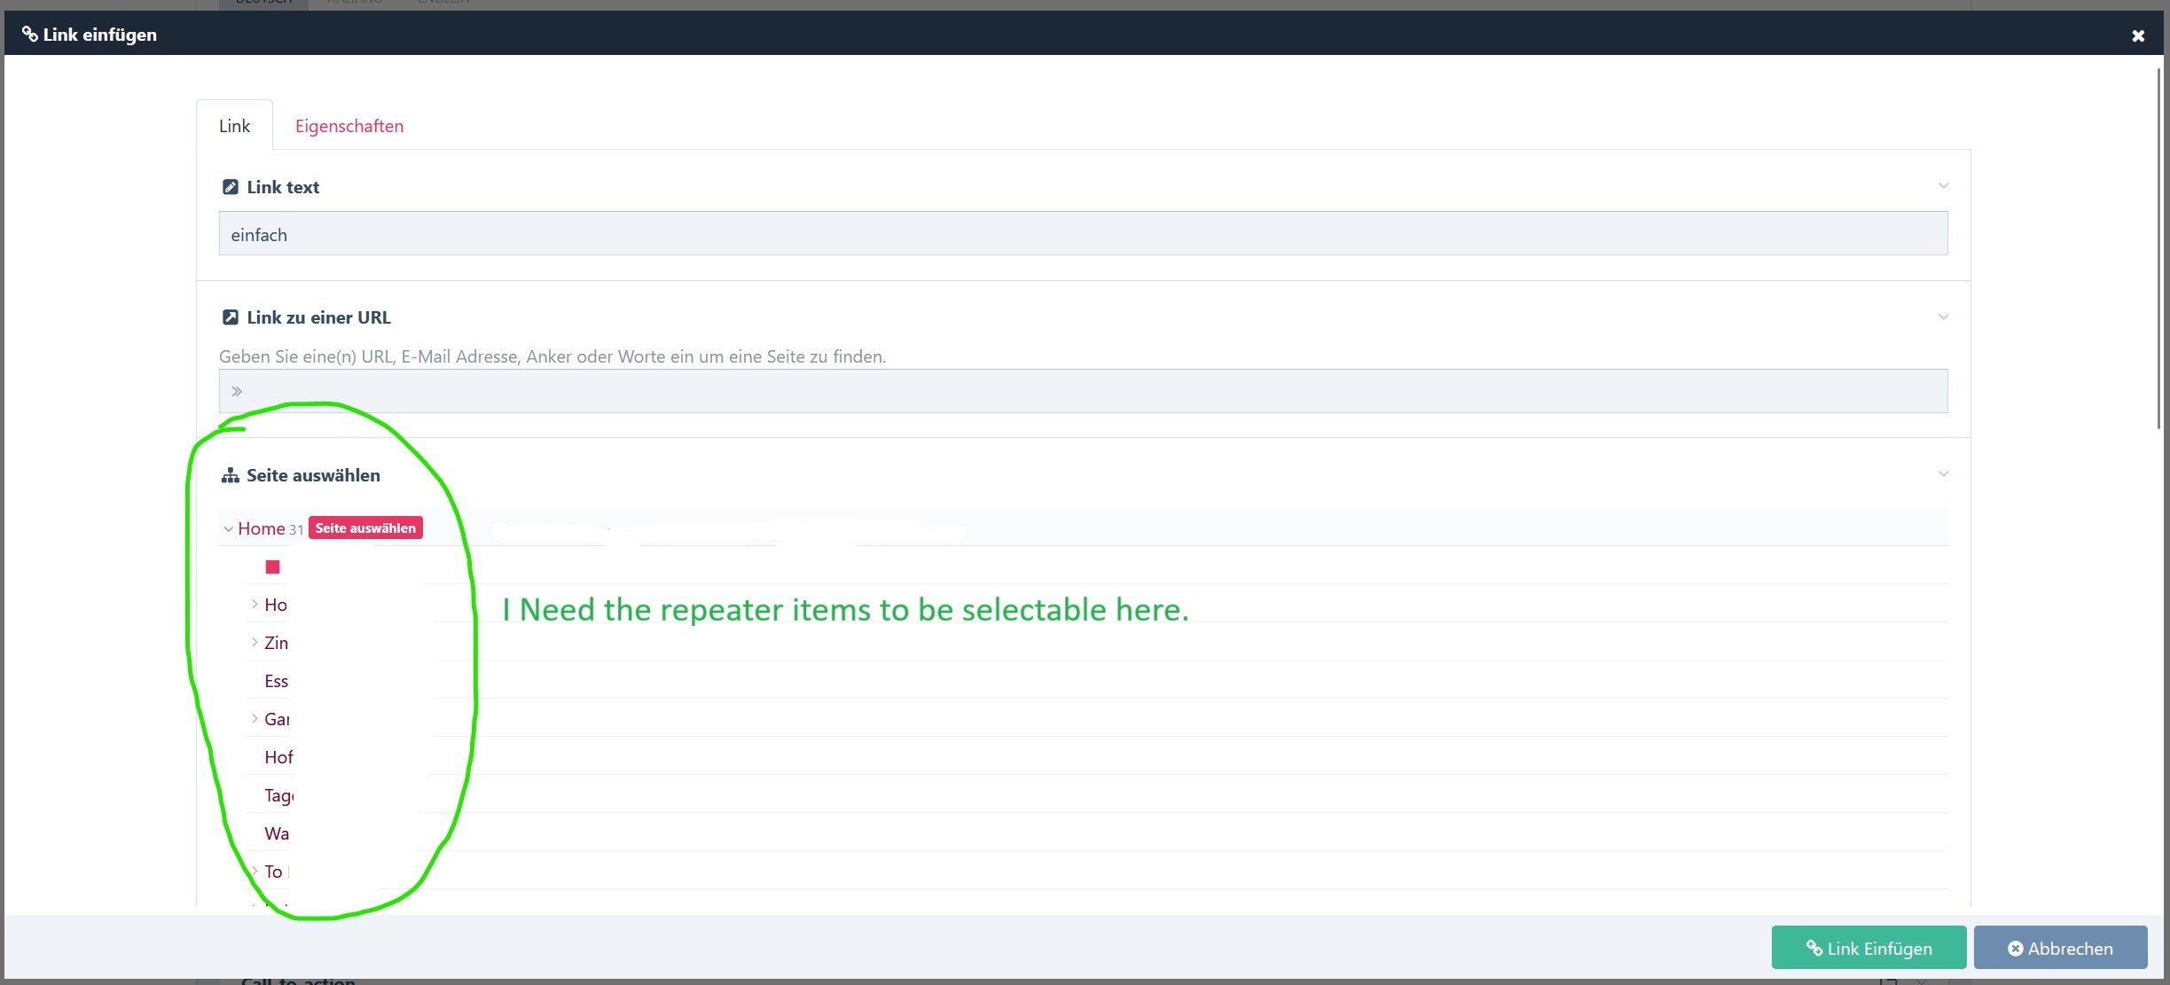The height and width of the screenshot is (985, 2170).
Task: Expand the 'Zin' page tree arrow
Action: coord(255,643)
